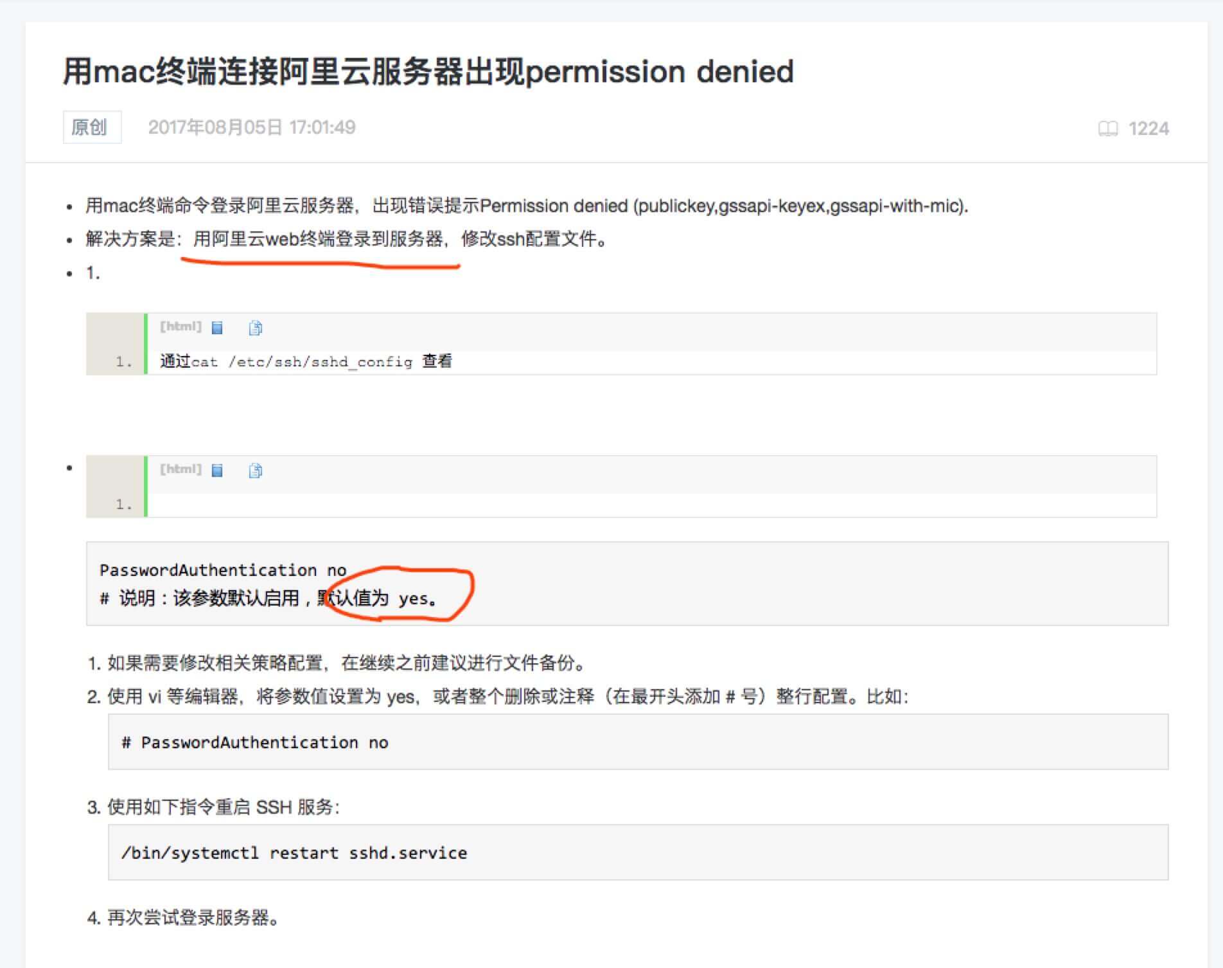
Task: Click the [html] label of first code block
Action: (x=180, y=327)
